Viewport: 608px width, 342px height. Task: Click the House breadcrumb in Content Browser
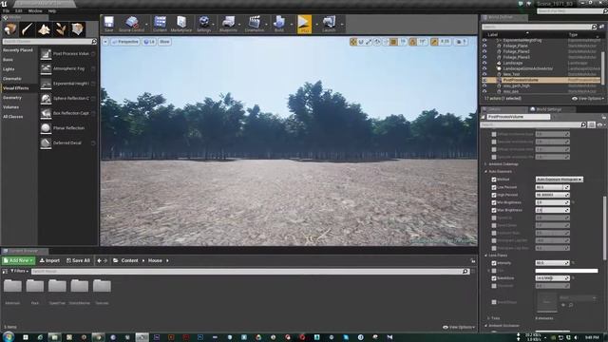pyautogui.click(x=155, y=260)
